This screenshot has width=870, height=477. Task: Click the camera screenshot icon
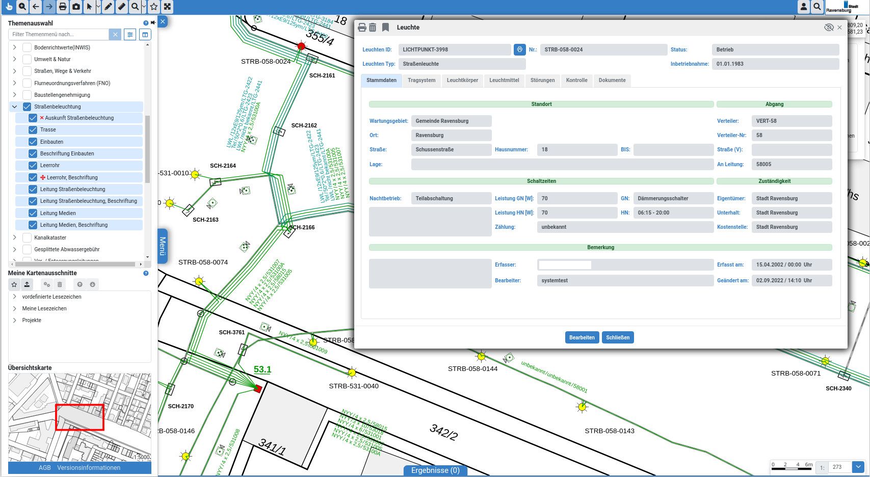tap(76, 7)
